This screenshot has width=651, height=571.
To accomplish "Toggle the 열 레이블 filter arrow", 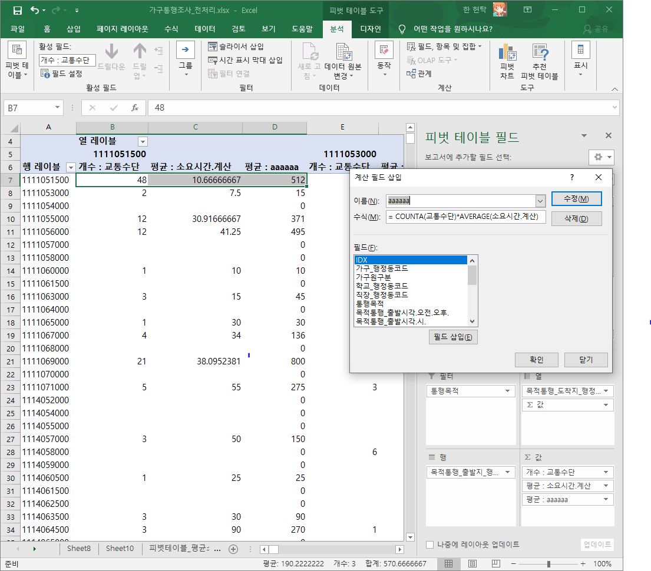I will pyautogui.click(x=141, y=141).
